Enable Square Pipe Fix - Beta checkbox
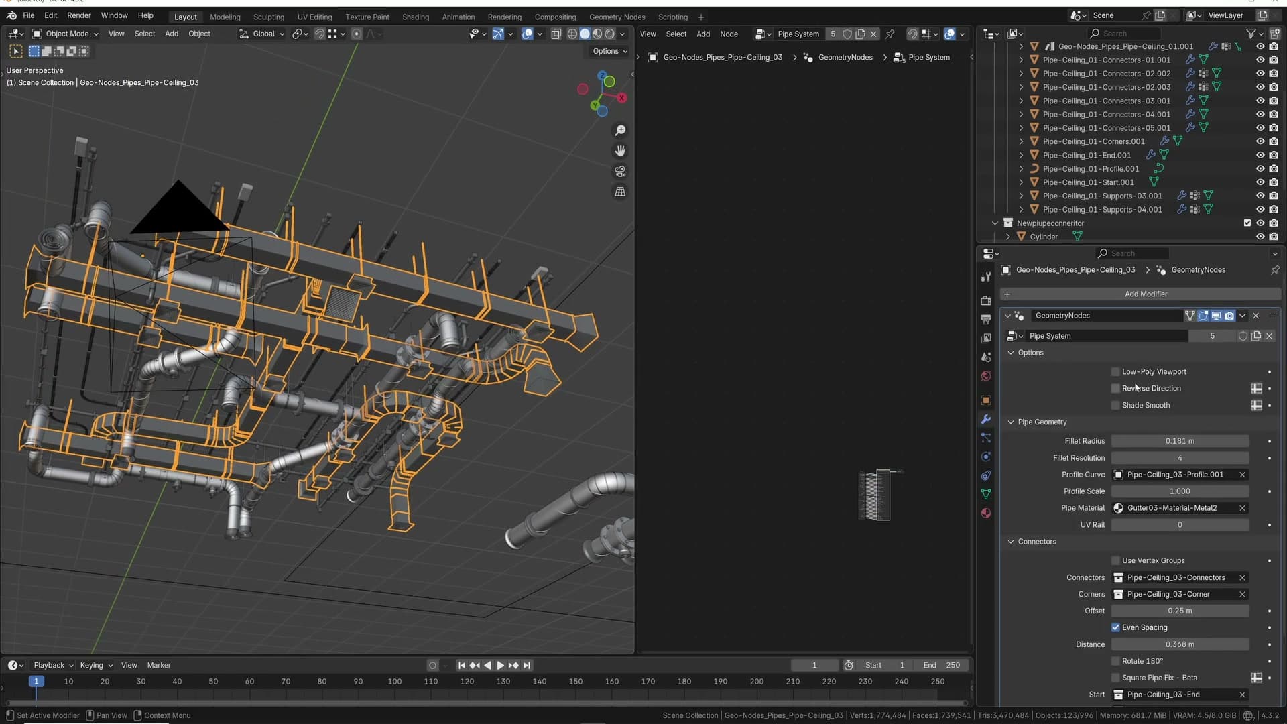 (x=1115, y=678)
